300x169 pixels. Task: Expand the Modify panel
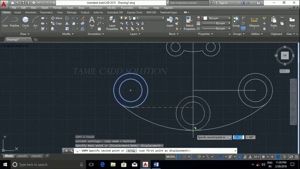(67, 34)
